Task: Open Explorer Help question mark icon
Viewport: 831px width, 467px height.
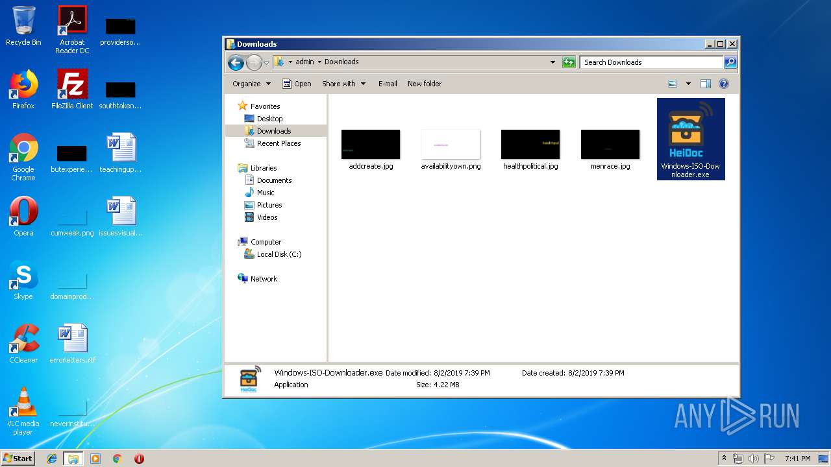Action: (724, 84)
